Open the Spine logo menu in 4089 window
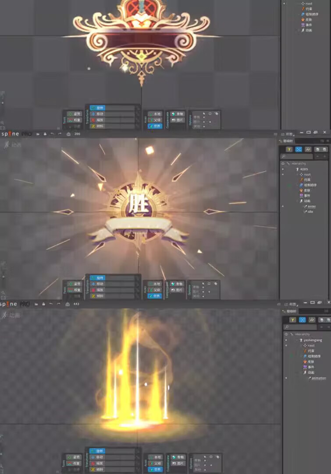The height and width of the screenshot is (474, 331). click(x=16, y=134)
